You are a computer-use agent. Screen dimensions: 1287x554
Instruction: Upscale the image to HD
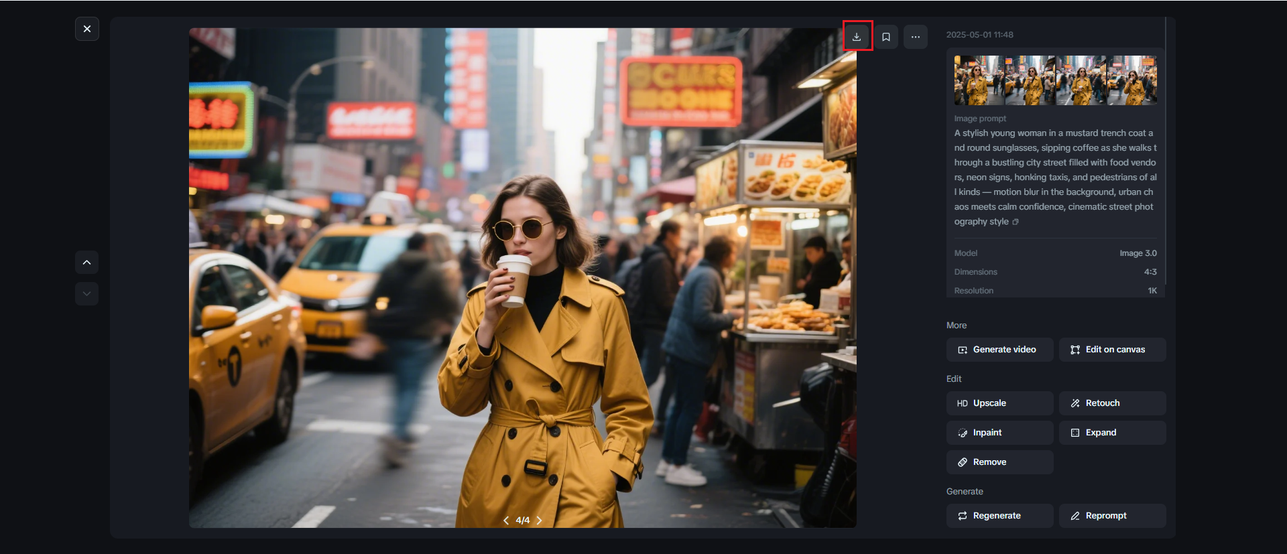point(1000,403)
